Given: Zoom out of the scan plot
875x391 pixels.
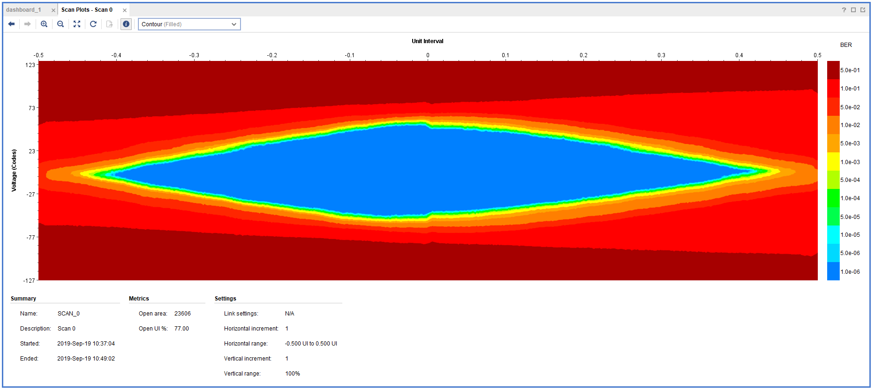Looking at the screenshot, I should [x=60, y=24].
